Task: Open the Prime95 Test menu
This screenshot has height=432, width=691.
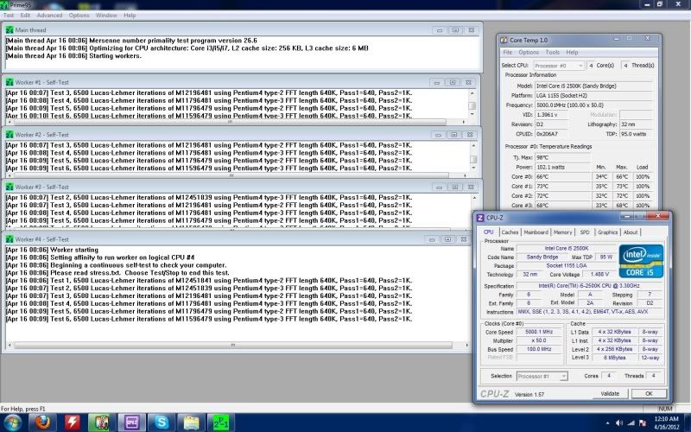Action: (9, 15)
